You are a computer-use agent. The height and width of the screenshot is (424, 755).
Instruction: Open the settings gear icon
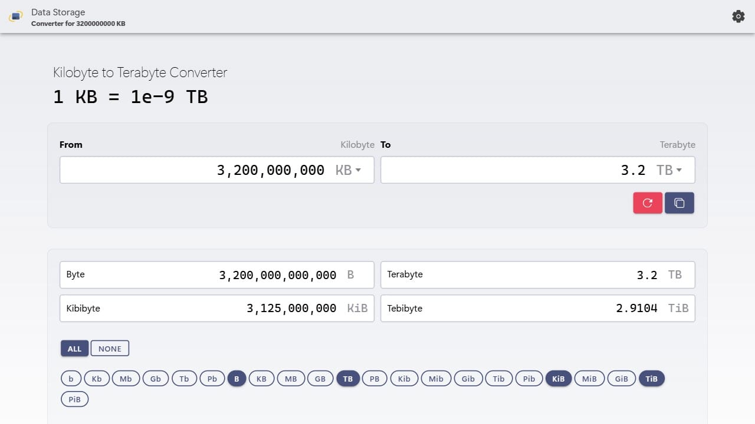click(x=738, y=16)
